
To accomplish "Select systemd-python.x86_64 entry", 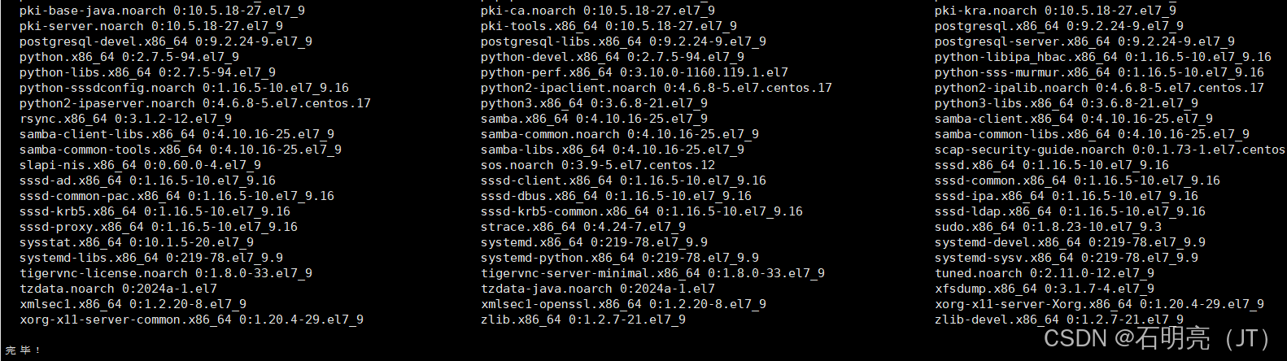I will 619,258.
